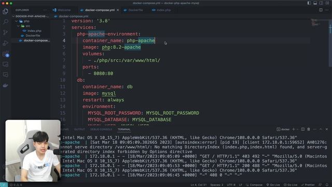Open the Docker whale view in activity bar
332x187 pixels.
(6, 85)
